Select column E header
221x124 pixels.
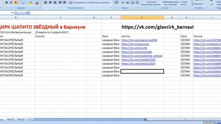pos(111,18)
